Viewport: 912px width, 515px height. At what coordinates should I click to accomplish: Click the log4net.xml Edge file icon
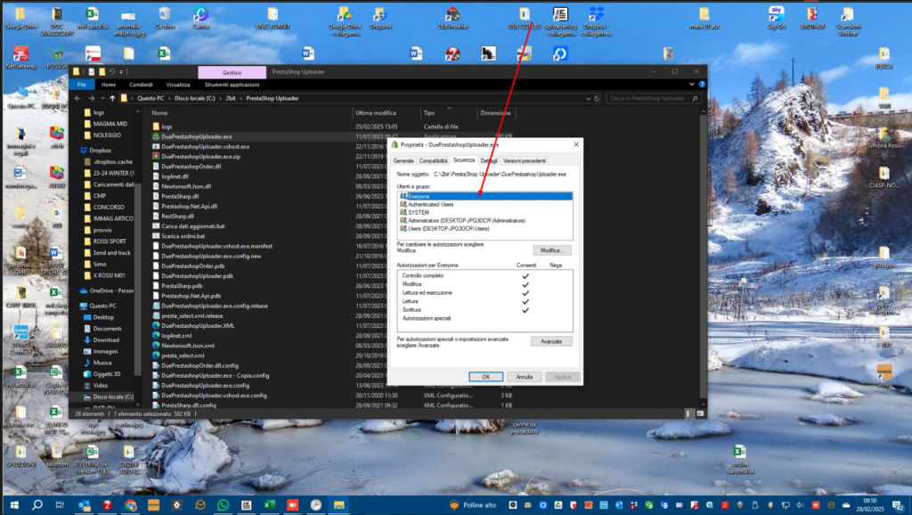point(155,335)
